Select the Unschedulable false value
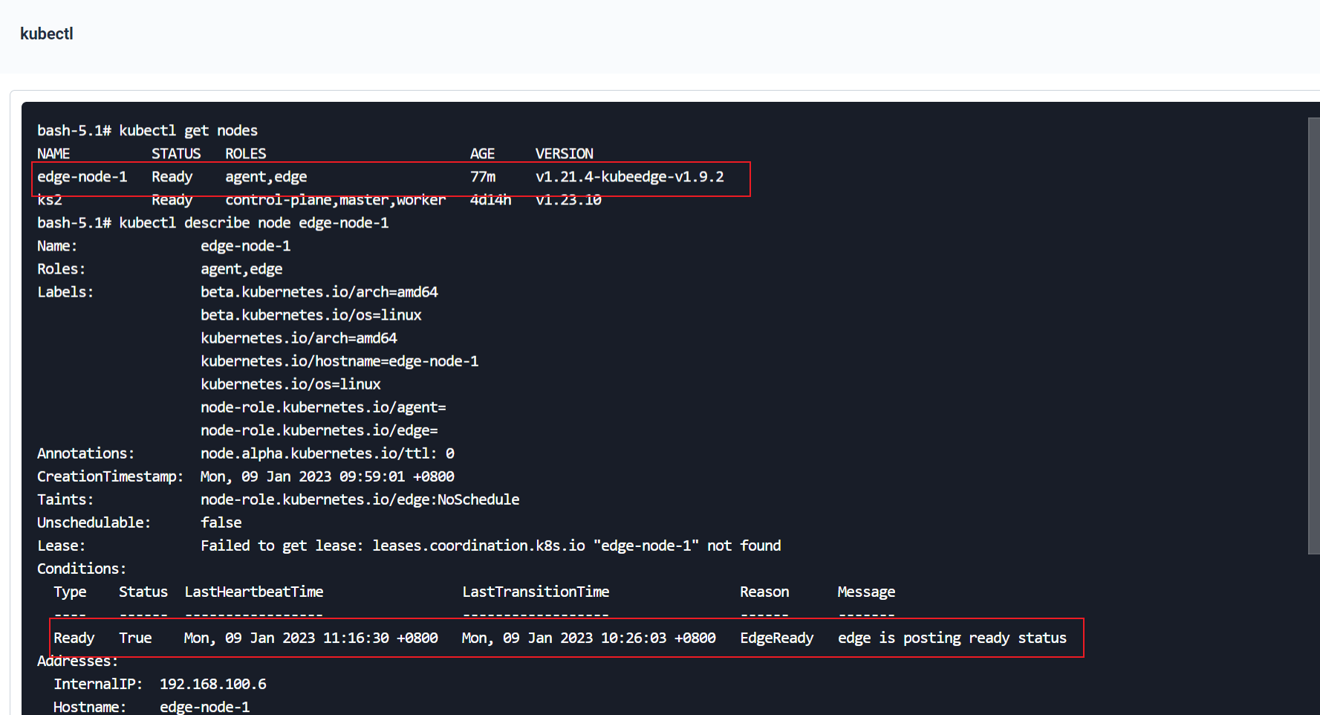 point(221,522)
